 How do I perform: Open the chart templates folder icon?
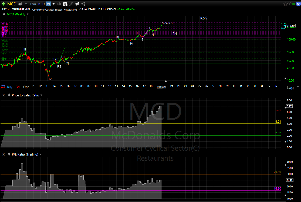tap(77, 4)
